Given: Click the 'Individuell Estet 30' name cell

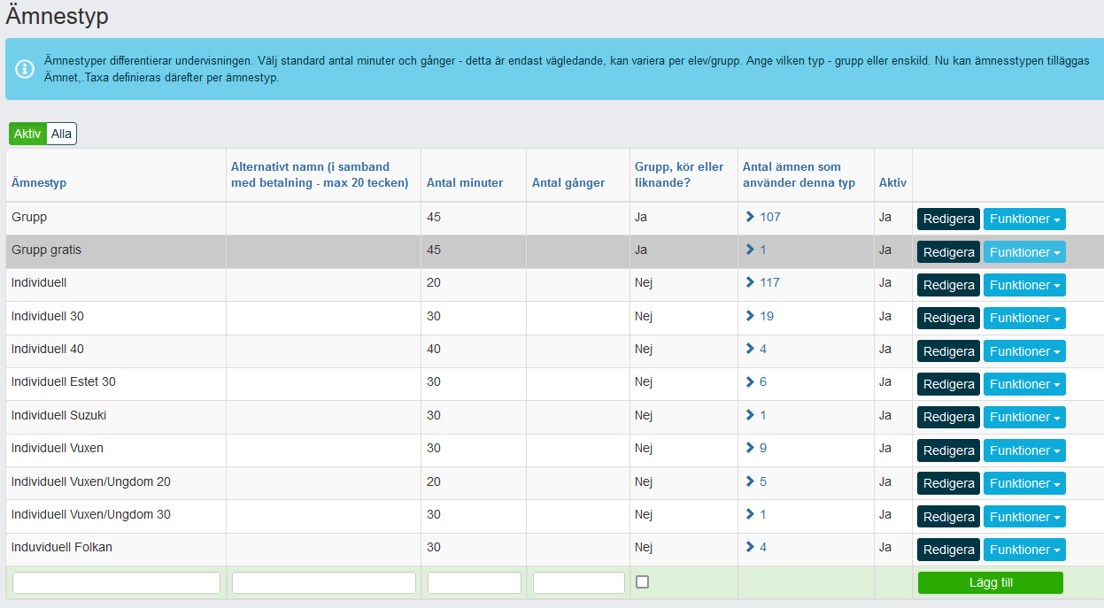Looking at the screenshot, I should [116, 384].
